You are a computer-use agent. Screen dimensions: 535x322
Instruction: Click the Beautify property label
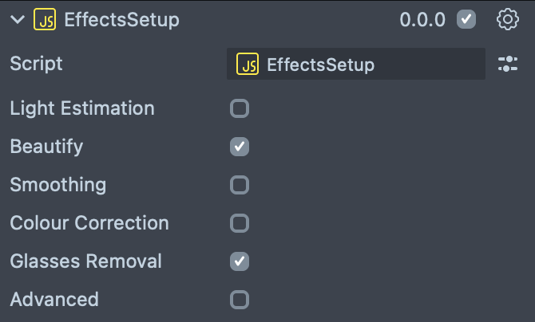click(46, 147)
